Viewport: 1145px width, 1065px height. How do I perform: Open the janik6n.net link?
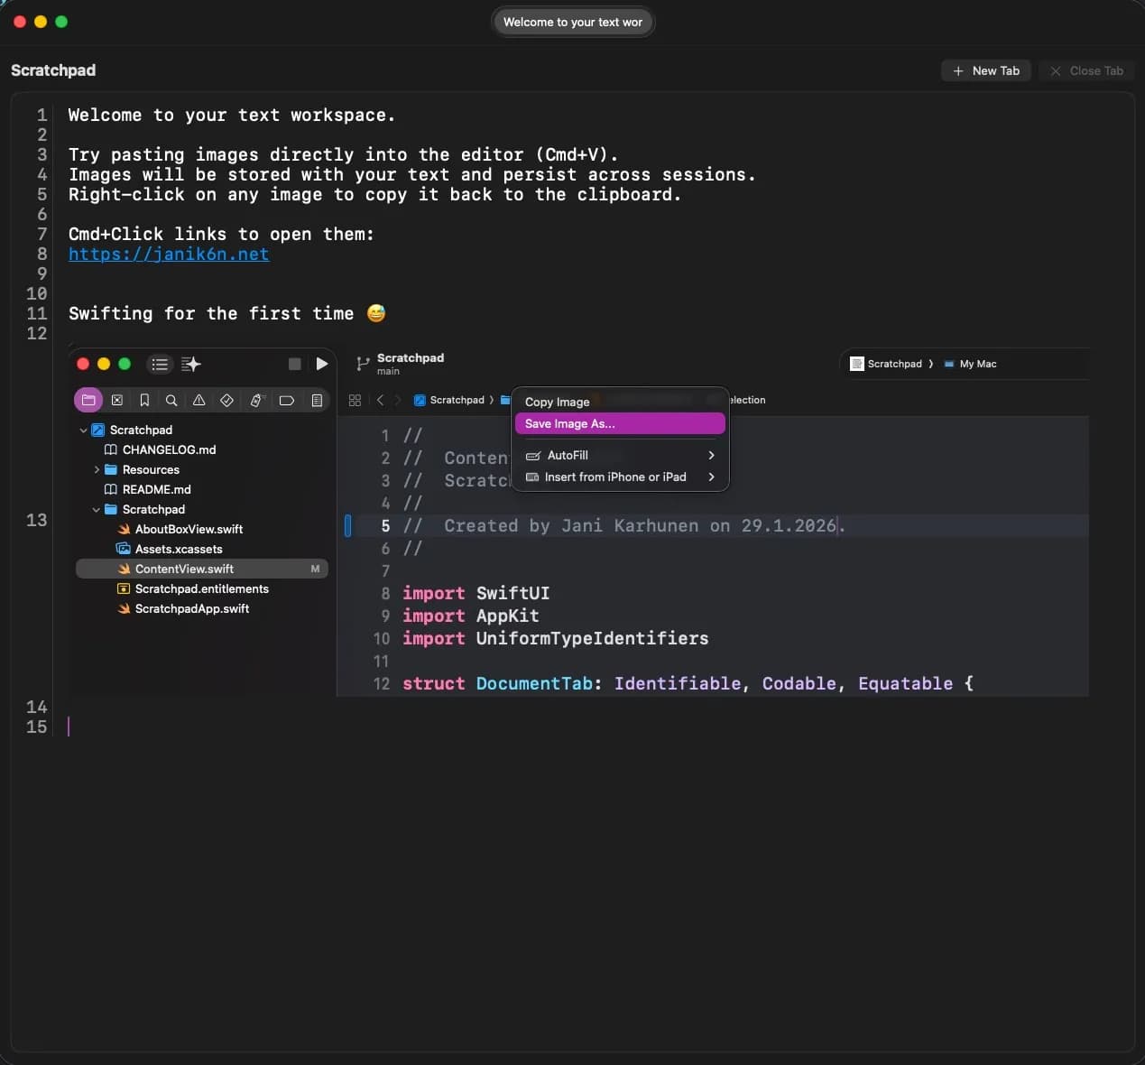(169, 254)
